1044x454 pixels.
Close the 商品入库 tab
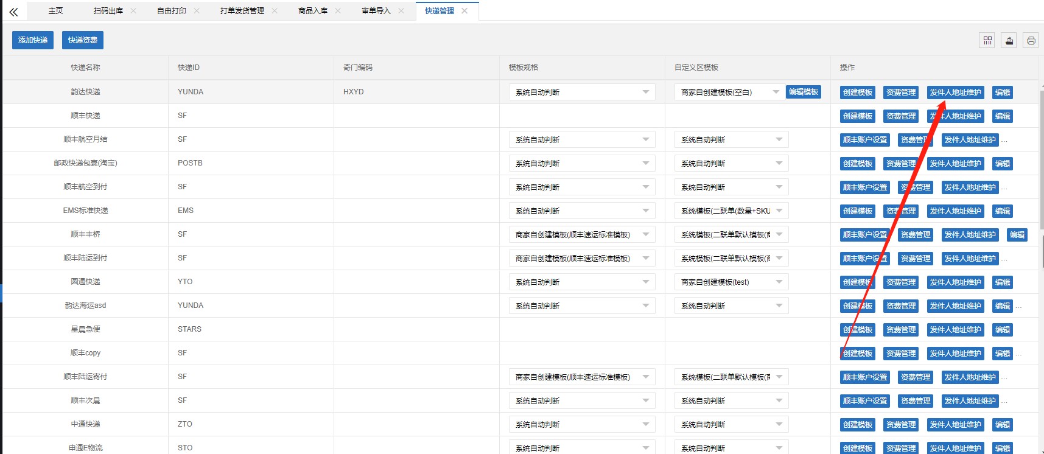[338, 11]
